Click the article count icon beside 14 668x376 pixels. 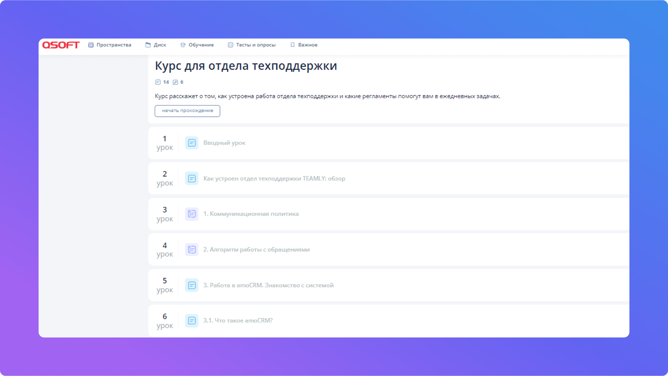coord(158,82)
